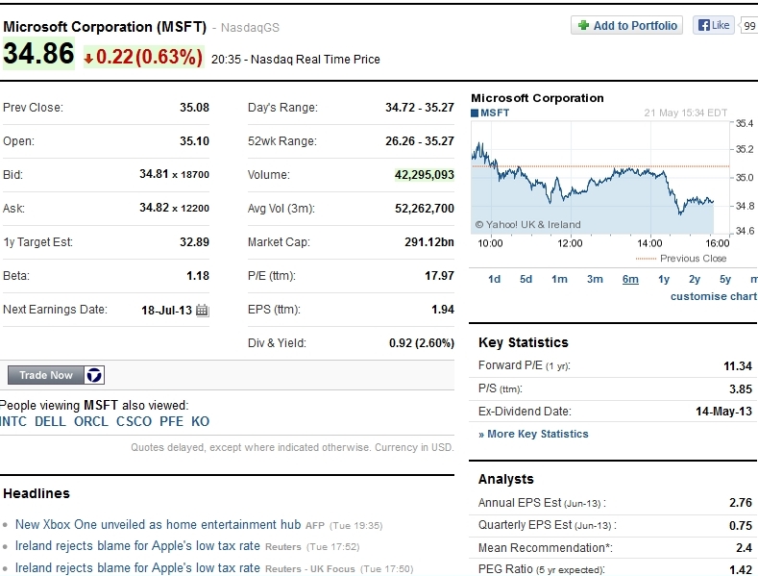Click the Key Statistics heading
758x576 pixels.
(523, 342)
